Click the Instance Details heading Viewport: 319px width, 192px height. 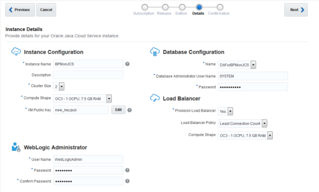point(24,29)
